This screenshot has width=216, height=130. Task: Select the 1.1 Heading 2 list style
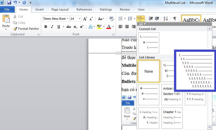click(195, 98)
